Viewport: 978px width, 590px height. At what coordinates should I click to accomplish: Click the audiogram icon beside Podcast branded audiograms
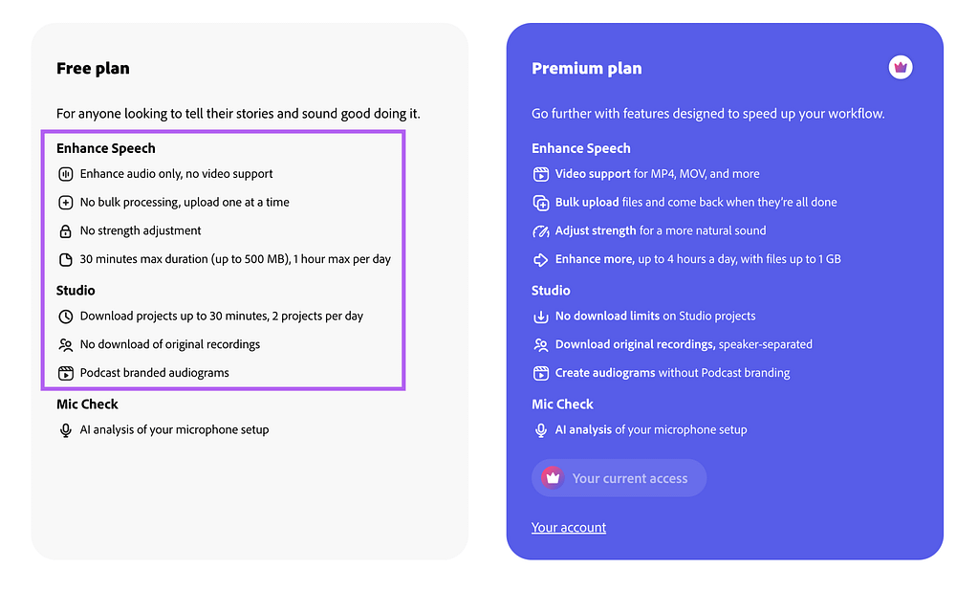click(x=66, y=373)
